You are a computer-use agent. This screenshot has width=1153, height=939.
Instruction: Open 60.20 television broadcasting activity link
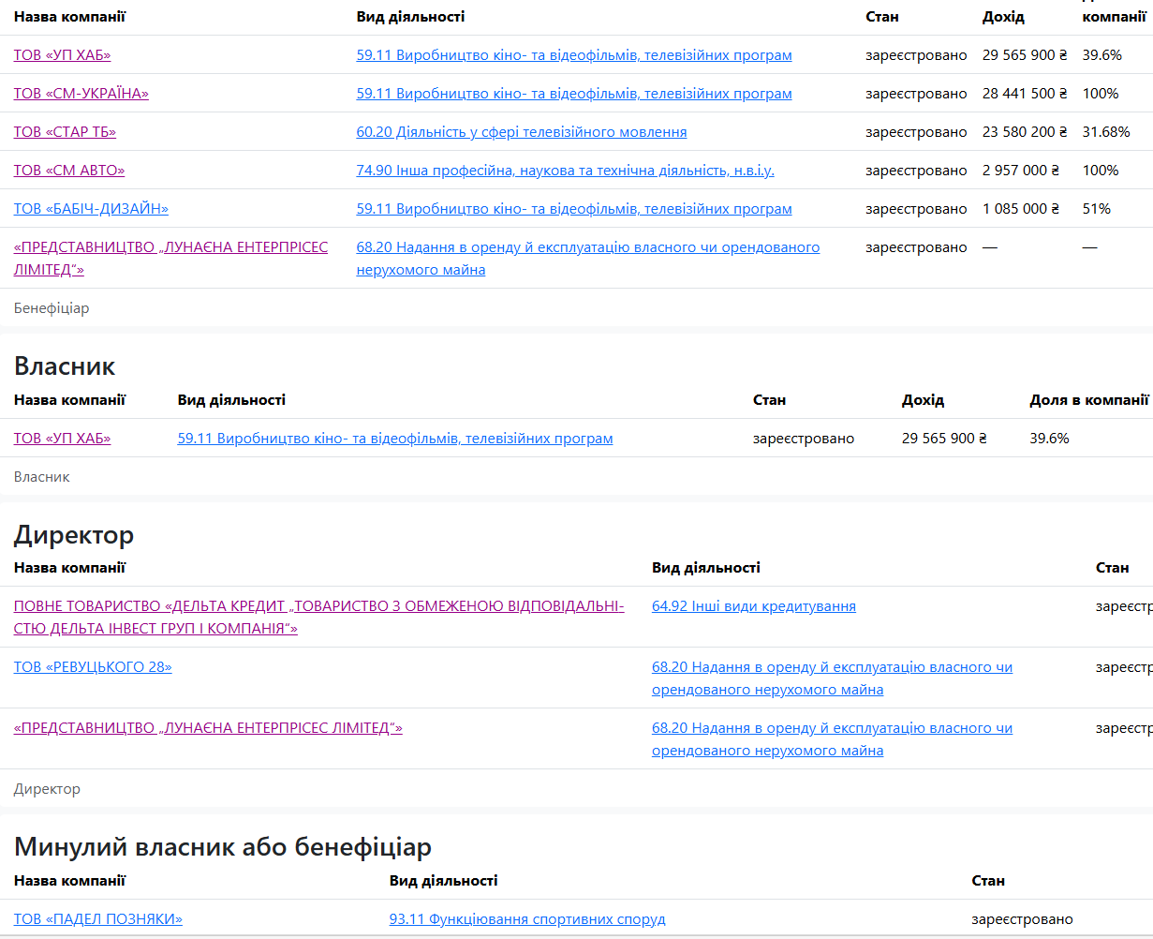tap(522, 132)
